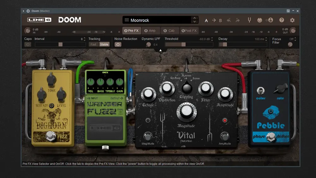
Task: Click the Moonrock preset name
Action: 140,20
